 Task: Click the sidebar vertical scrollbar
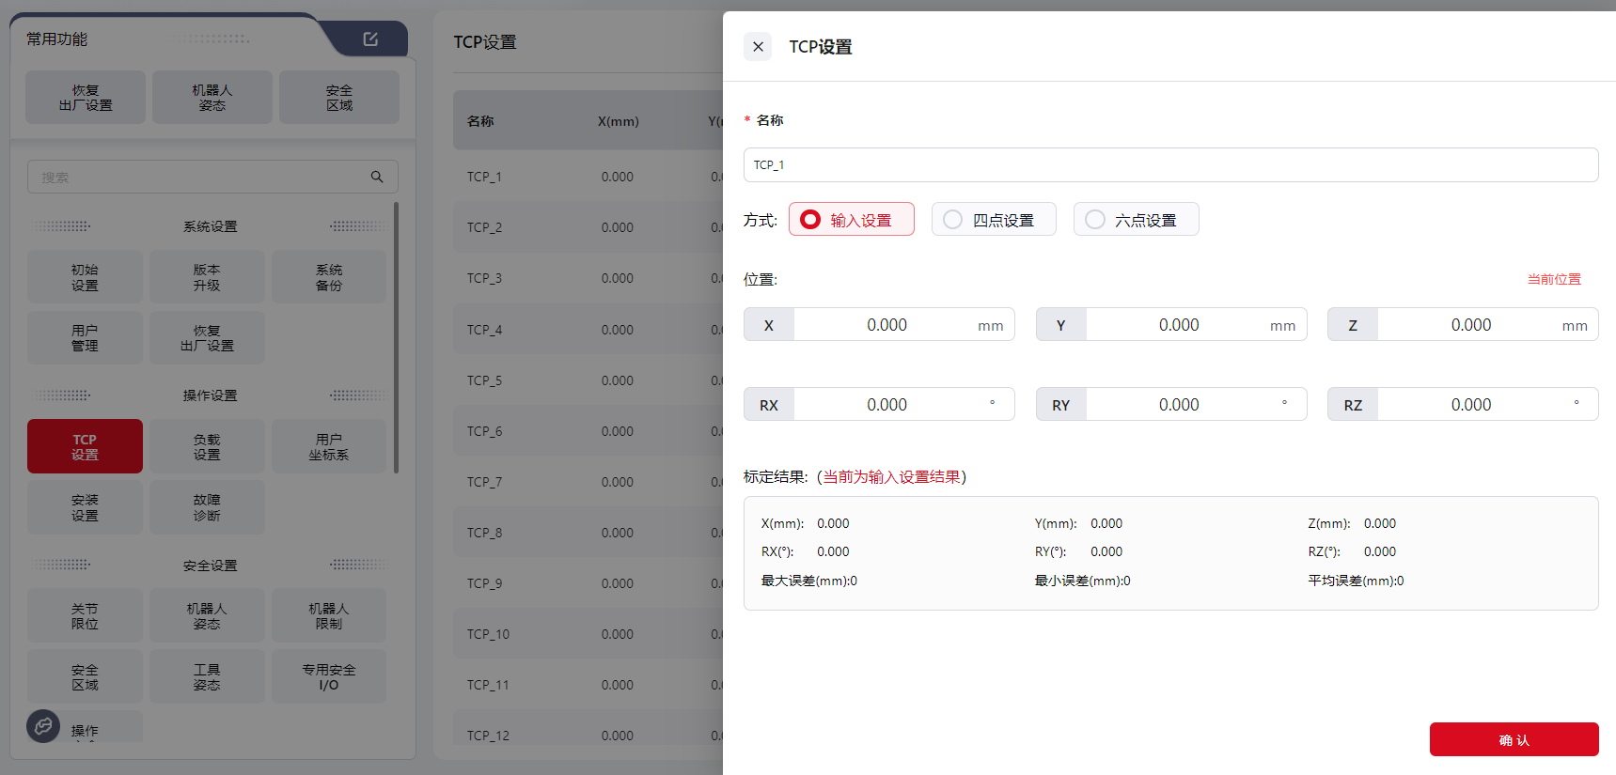tap(396, 338)
